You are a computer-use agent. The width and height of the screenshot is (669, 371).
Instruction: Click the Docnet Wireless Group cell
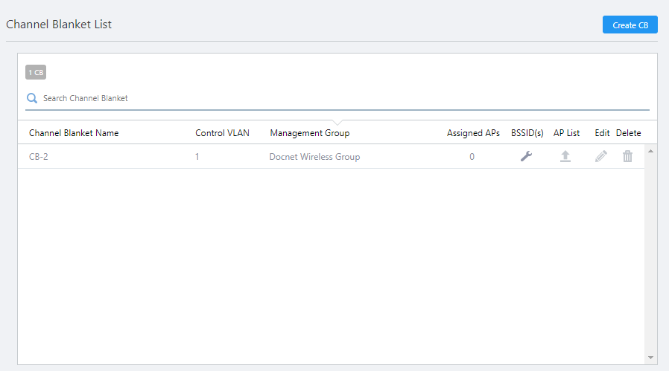[314, 157]
